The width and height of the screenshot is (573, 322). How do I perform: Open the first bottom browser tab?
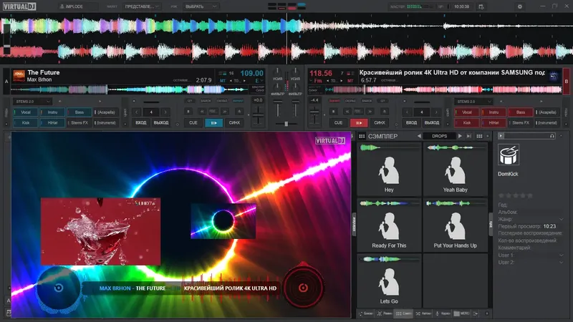tap(366, 313)
